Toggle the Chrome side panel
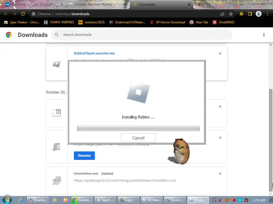 pos(250,14)
